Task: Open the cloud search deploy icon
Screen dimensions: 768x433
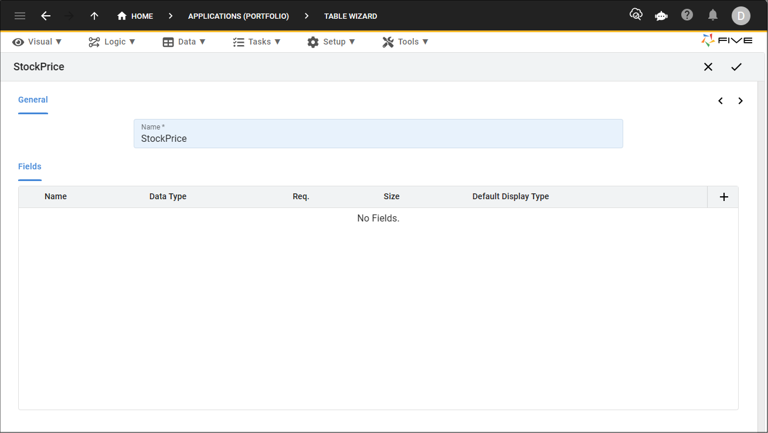Action: click(x=636, y=15)
